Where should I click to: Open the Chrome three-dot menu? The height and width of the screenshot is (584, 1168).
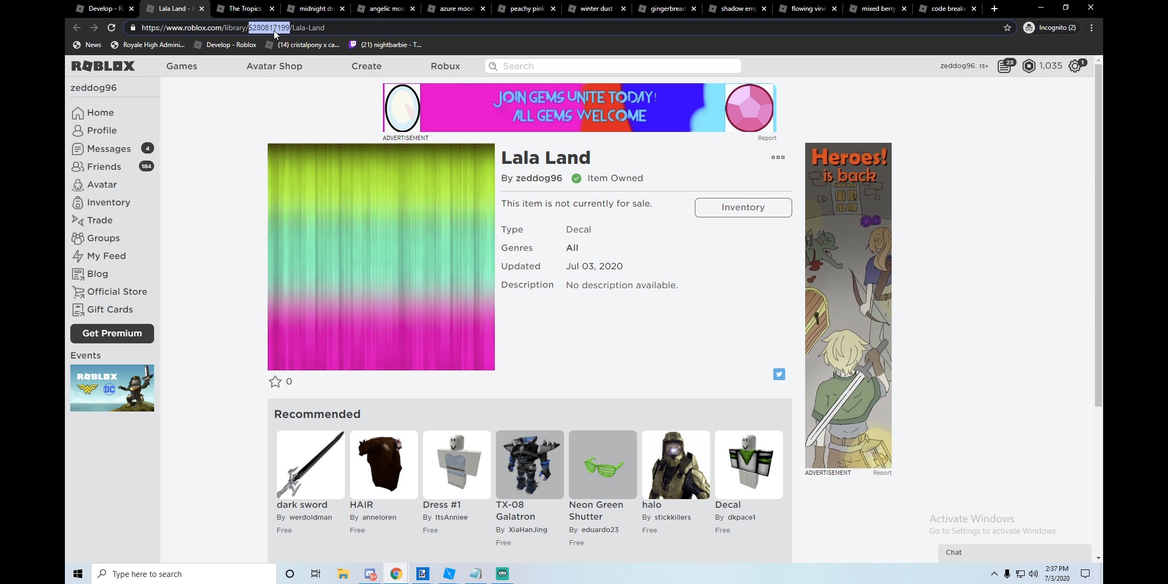click(1091, 28)
